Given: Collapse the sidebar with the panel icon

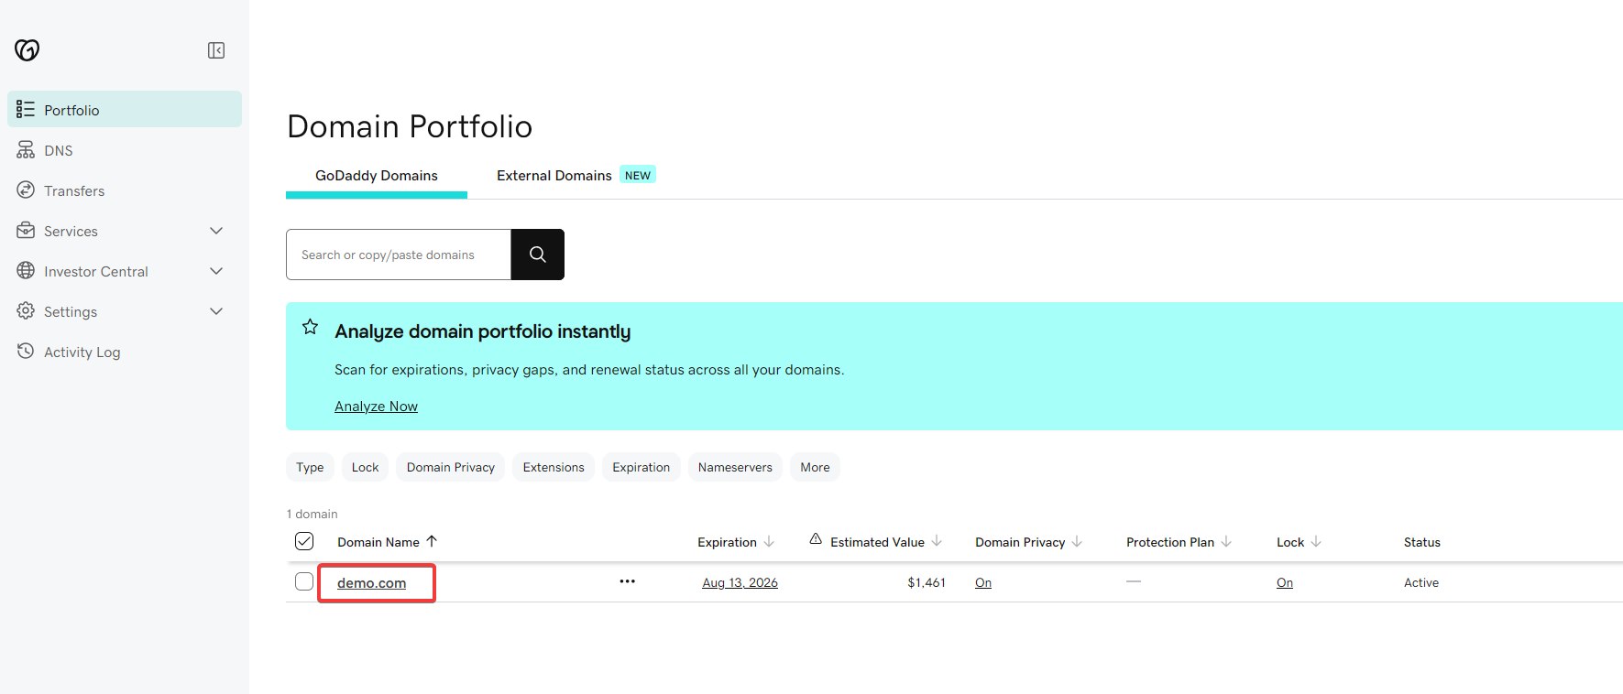Looking at the screenshot, I should coord(216,50).
